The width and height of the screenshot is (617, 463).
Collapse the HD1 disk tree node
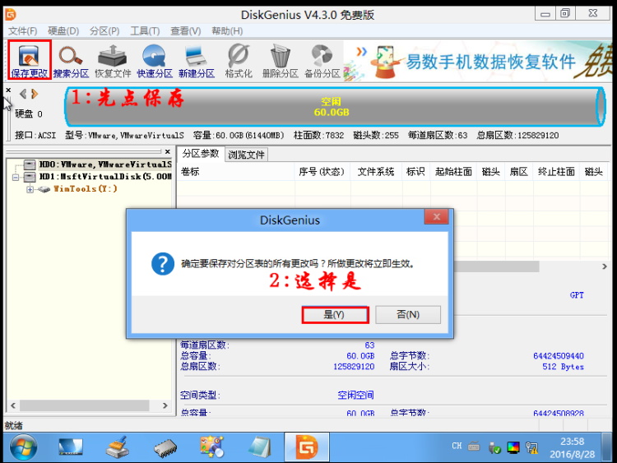(16, 178)
